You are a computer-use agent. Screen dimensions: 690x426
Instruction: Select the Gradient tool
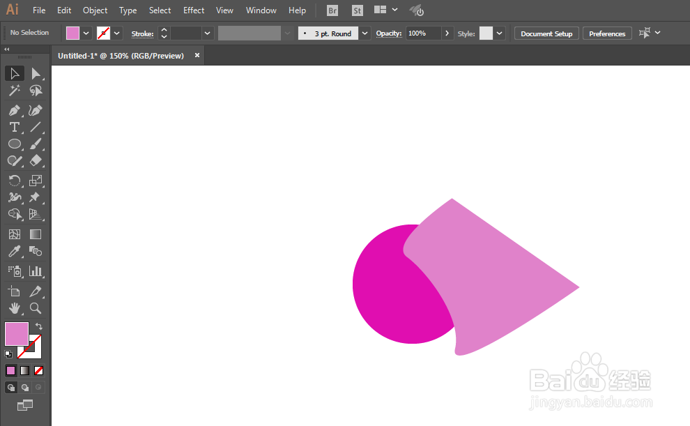pos(36,234)
